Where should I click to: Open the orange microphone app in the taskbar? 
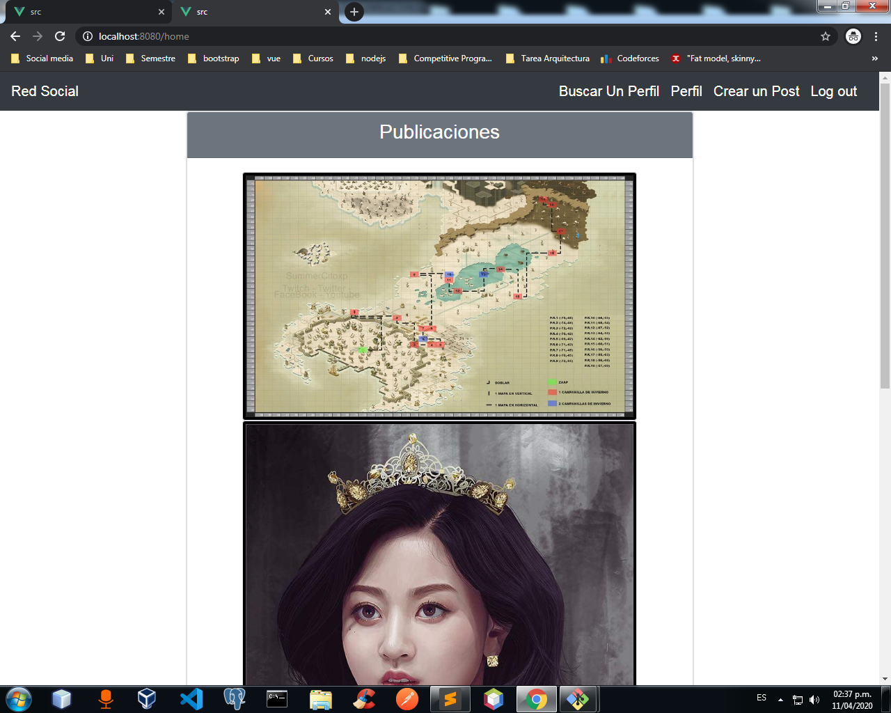[105, 699]
